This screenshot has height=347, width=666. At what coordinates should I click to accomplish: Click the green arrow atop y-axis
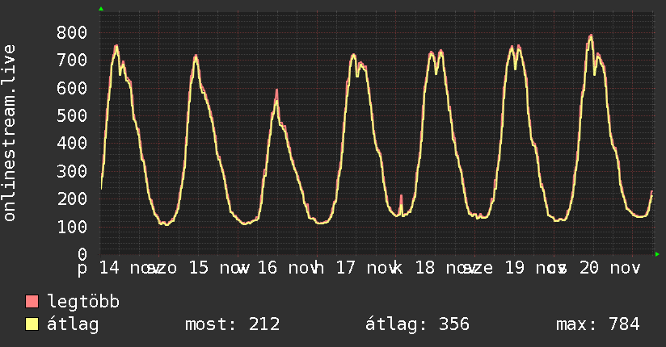coord(101,9)
